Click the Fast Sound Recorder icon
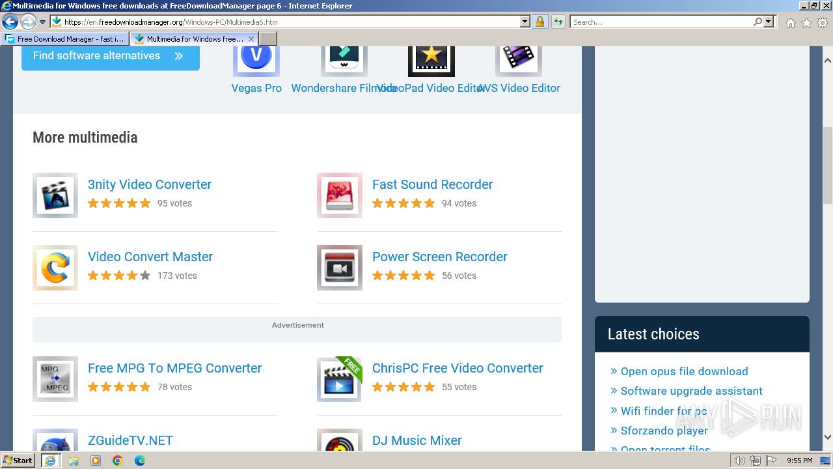833x469 pixels. click(340, 195)
